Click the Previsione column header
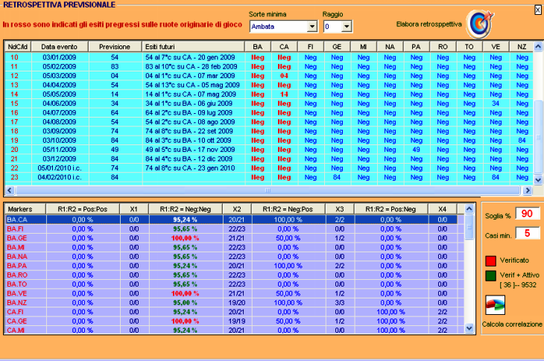Screen dimensions: 544x361 (115, 47)
